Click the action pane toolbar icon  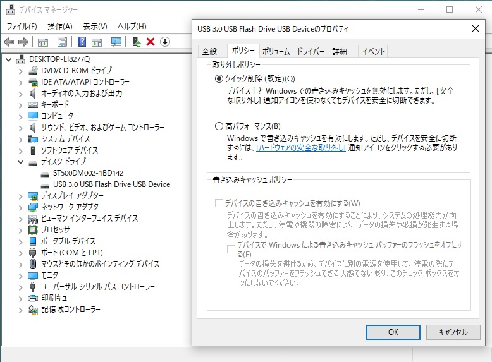coord(97,42)
